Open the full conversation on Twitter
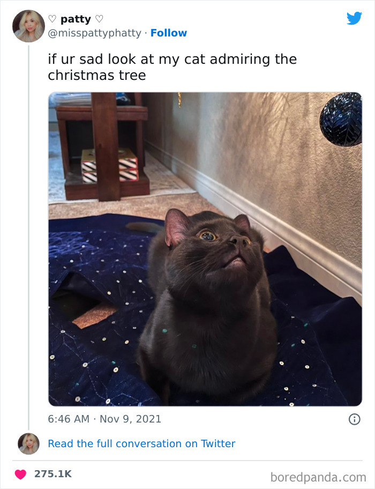Screen dimensions: 375x489 [x=142, y=443]
